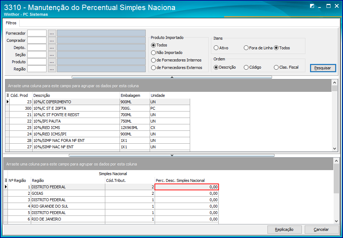
Task: Collapse the filters panel splitter arrow
Action: [172, 77]
